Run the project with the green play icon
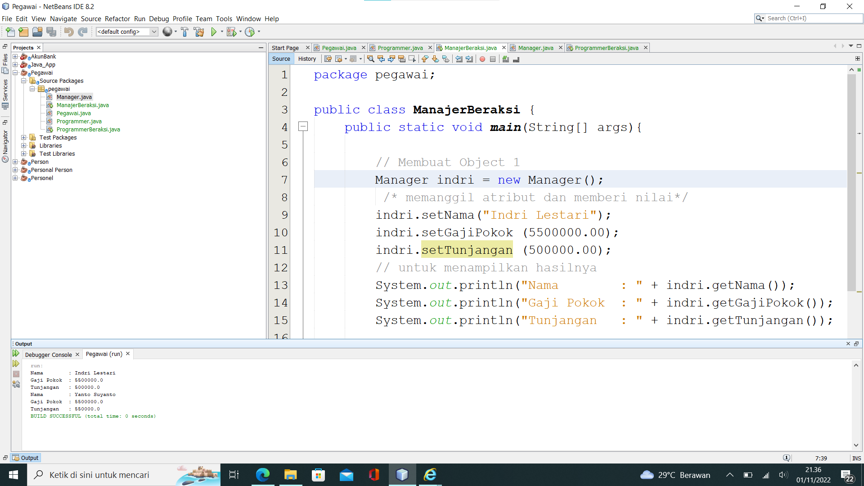Viewport: 864px width, 486px height. coord(214,31)
